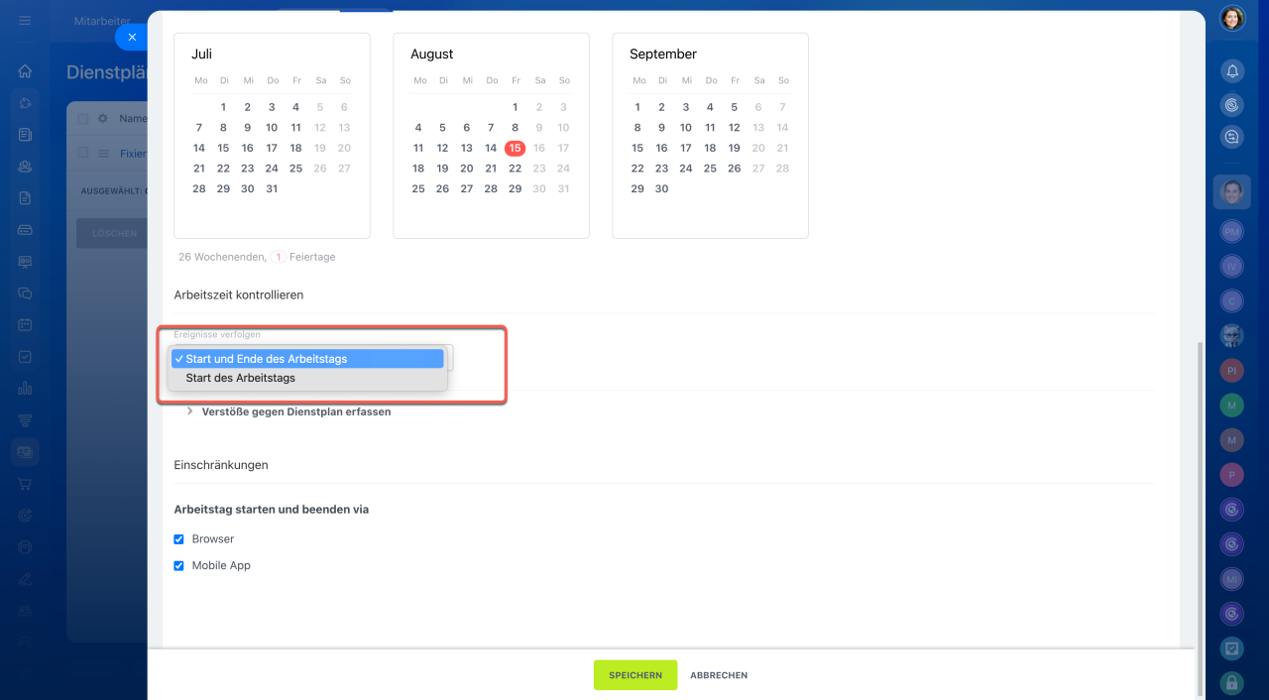This screenshot has height=700, width=1269.
Task: Click the 'September' month title
Action: [x=663, y=55]
